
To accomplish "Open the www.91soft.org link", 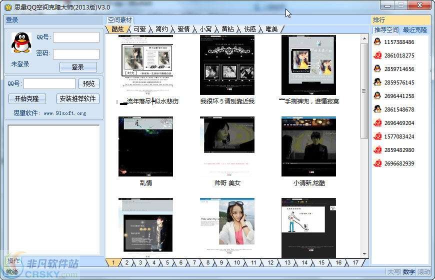I will (x=65, y=113).
